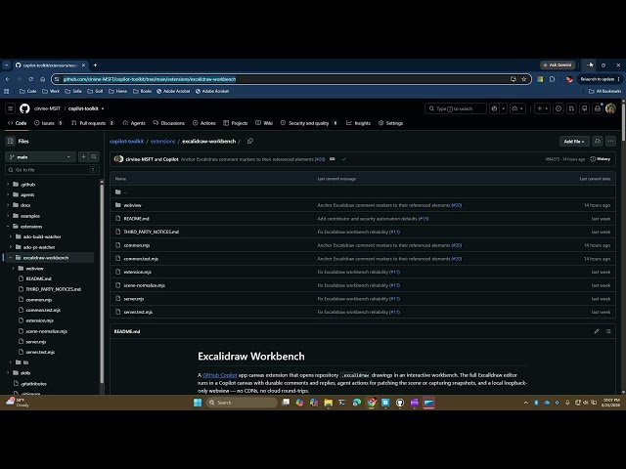Open the Agents tab
The image size is (626, 469).
pos(134,123)
